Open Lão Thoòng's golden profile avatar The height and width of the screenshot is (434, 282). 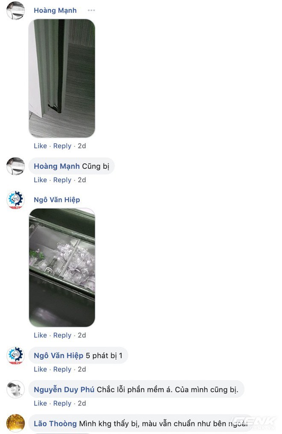[x=15, y=423]
